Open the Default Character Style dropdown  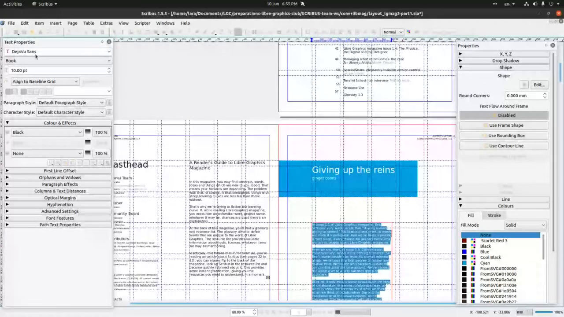click(x=71, y=112)
